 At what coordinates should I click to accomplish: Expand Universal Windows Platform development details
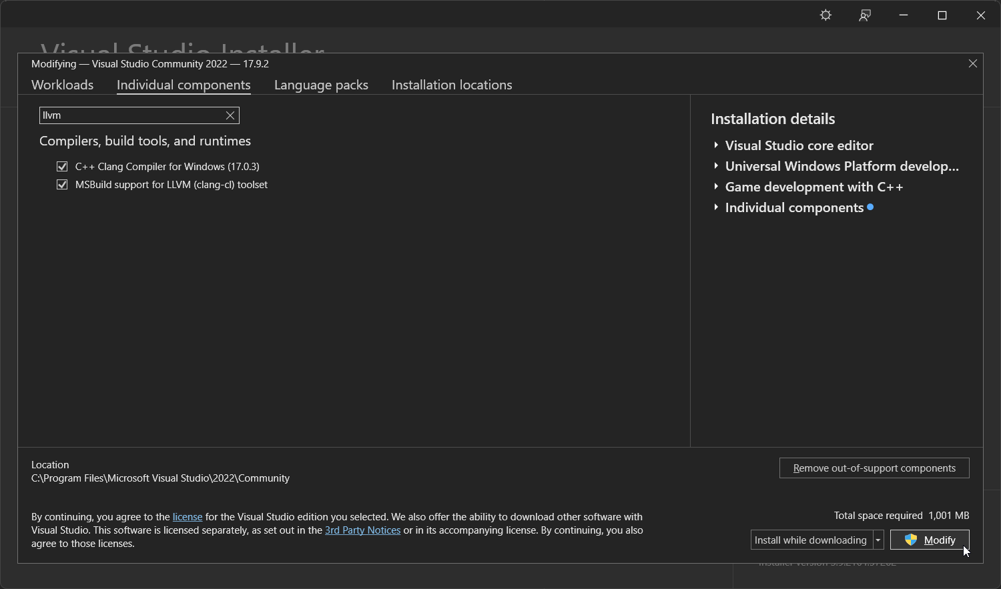coord(716,166)
